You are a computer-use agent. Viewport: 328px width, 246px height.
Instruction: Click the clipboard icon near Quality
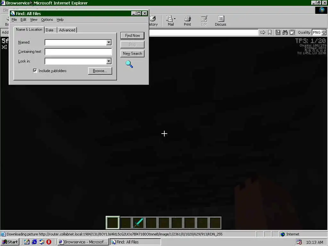(x=292, y=32)
